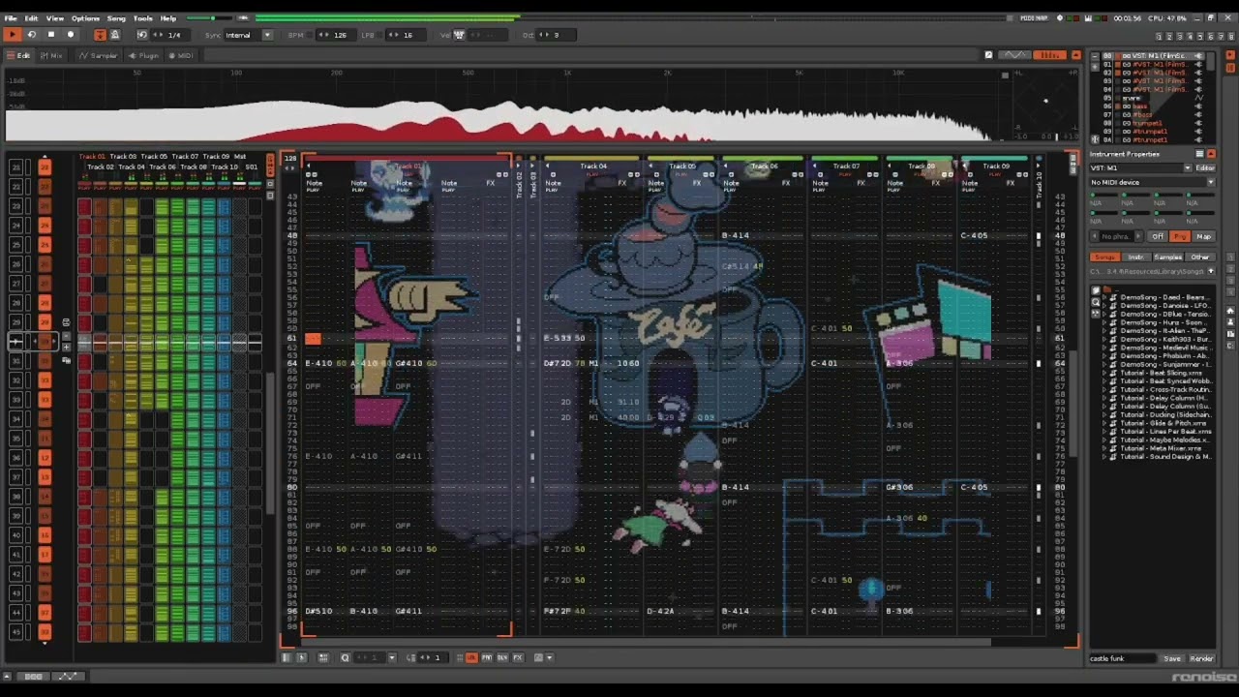The width and height of the screenshot is (1239, 697).
Task: Open the No MIDI device dropdown
Action: coord(1152,183)
